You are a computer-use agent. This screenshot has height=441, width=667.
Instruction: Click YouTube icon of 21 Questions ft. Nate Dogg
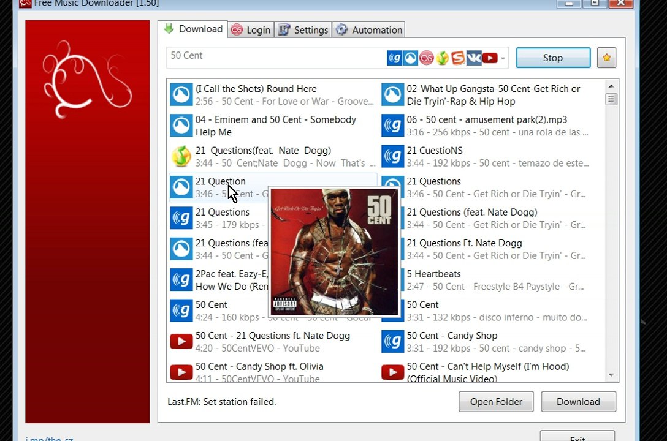[181, 342]
